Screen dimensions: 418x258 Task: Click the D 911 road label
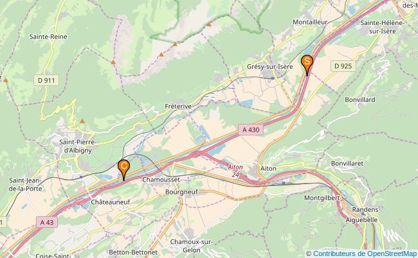click(x=46, y=80)
